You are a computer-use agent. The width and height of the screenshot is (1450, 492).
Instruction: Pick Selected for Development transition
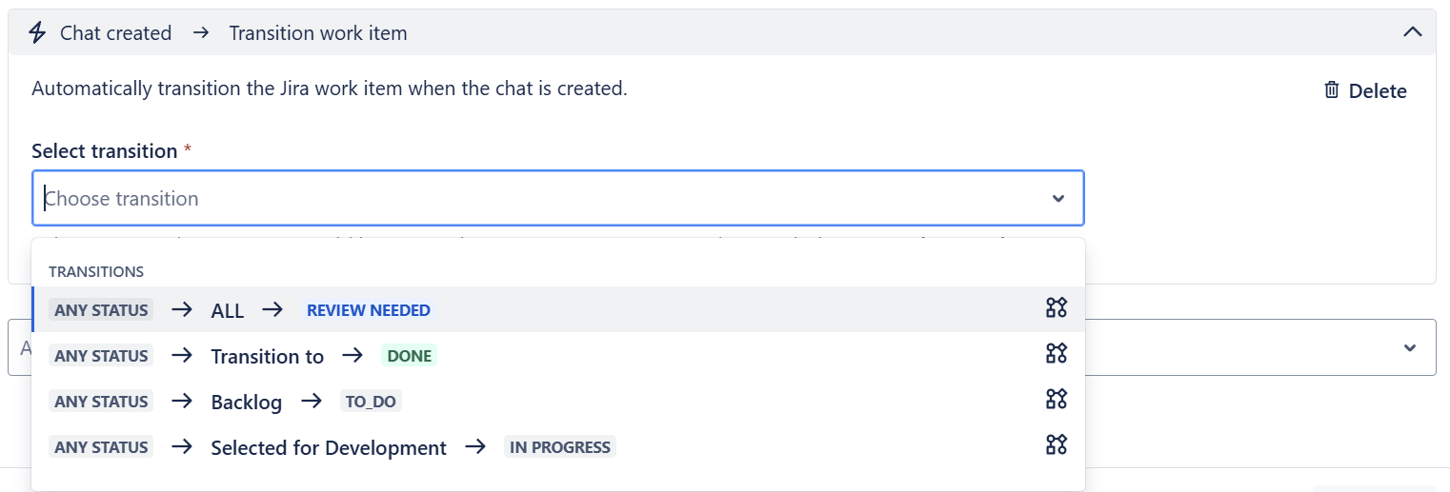[328, 447]
